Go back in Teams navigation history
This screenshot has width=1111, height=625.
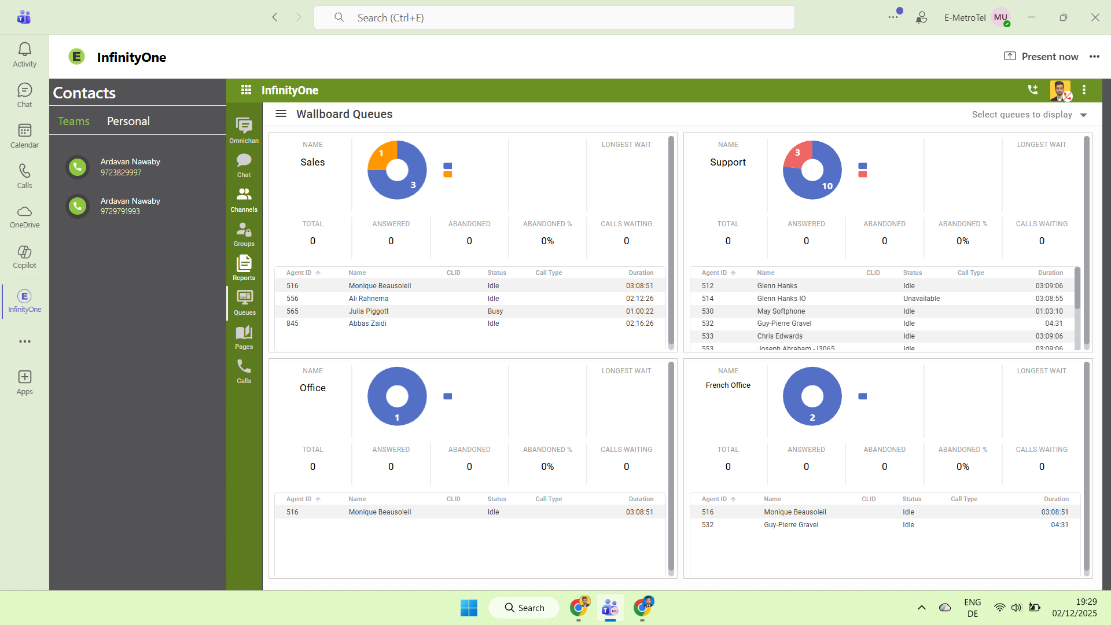pos(275,17)
